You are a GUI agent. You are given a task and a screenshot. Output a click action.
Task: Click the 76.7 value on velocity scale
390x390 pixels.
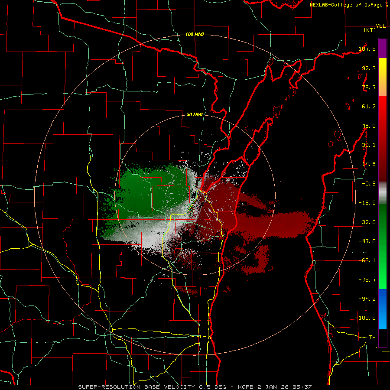[x=369, y=87]
